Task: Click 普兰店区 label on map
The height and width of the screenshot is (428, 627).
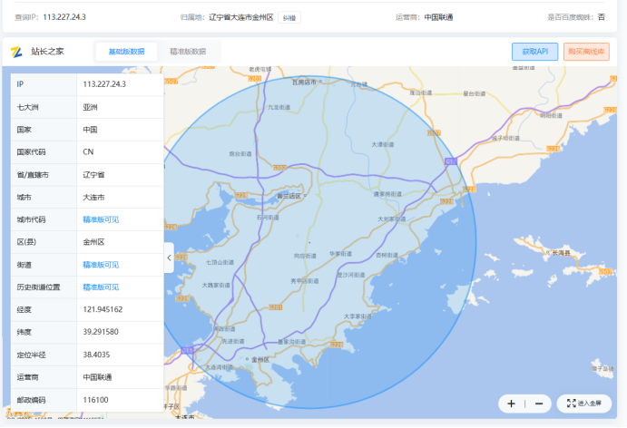Action: coord(289,196)
